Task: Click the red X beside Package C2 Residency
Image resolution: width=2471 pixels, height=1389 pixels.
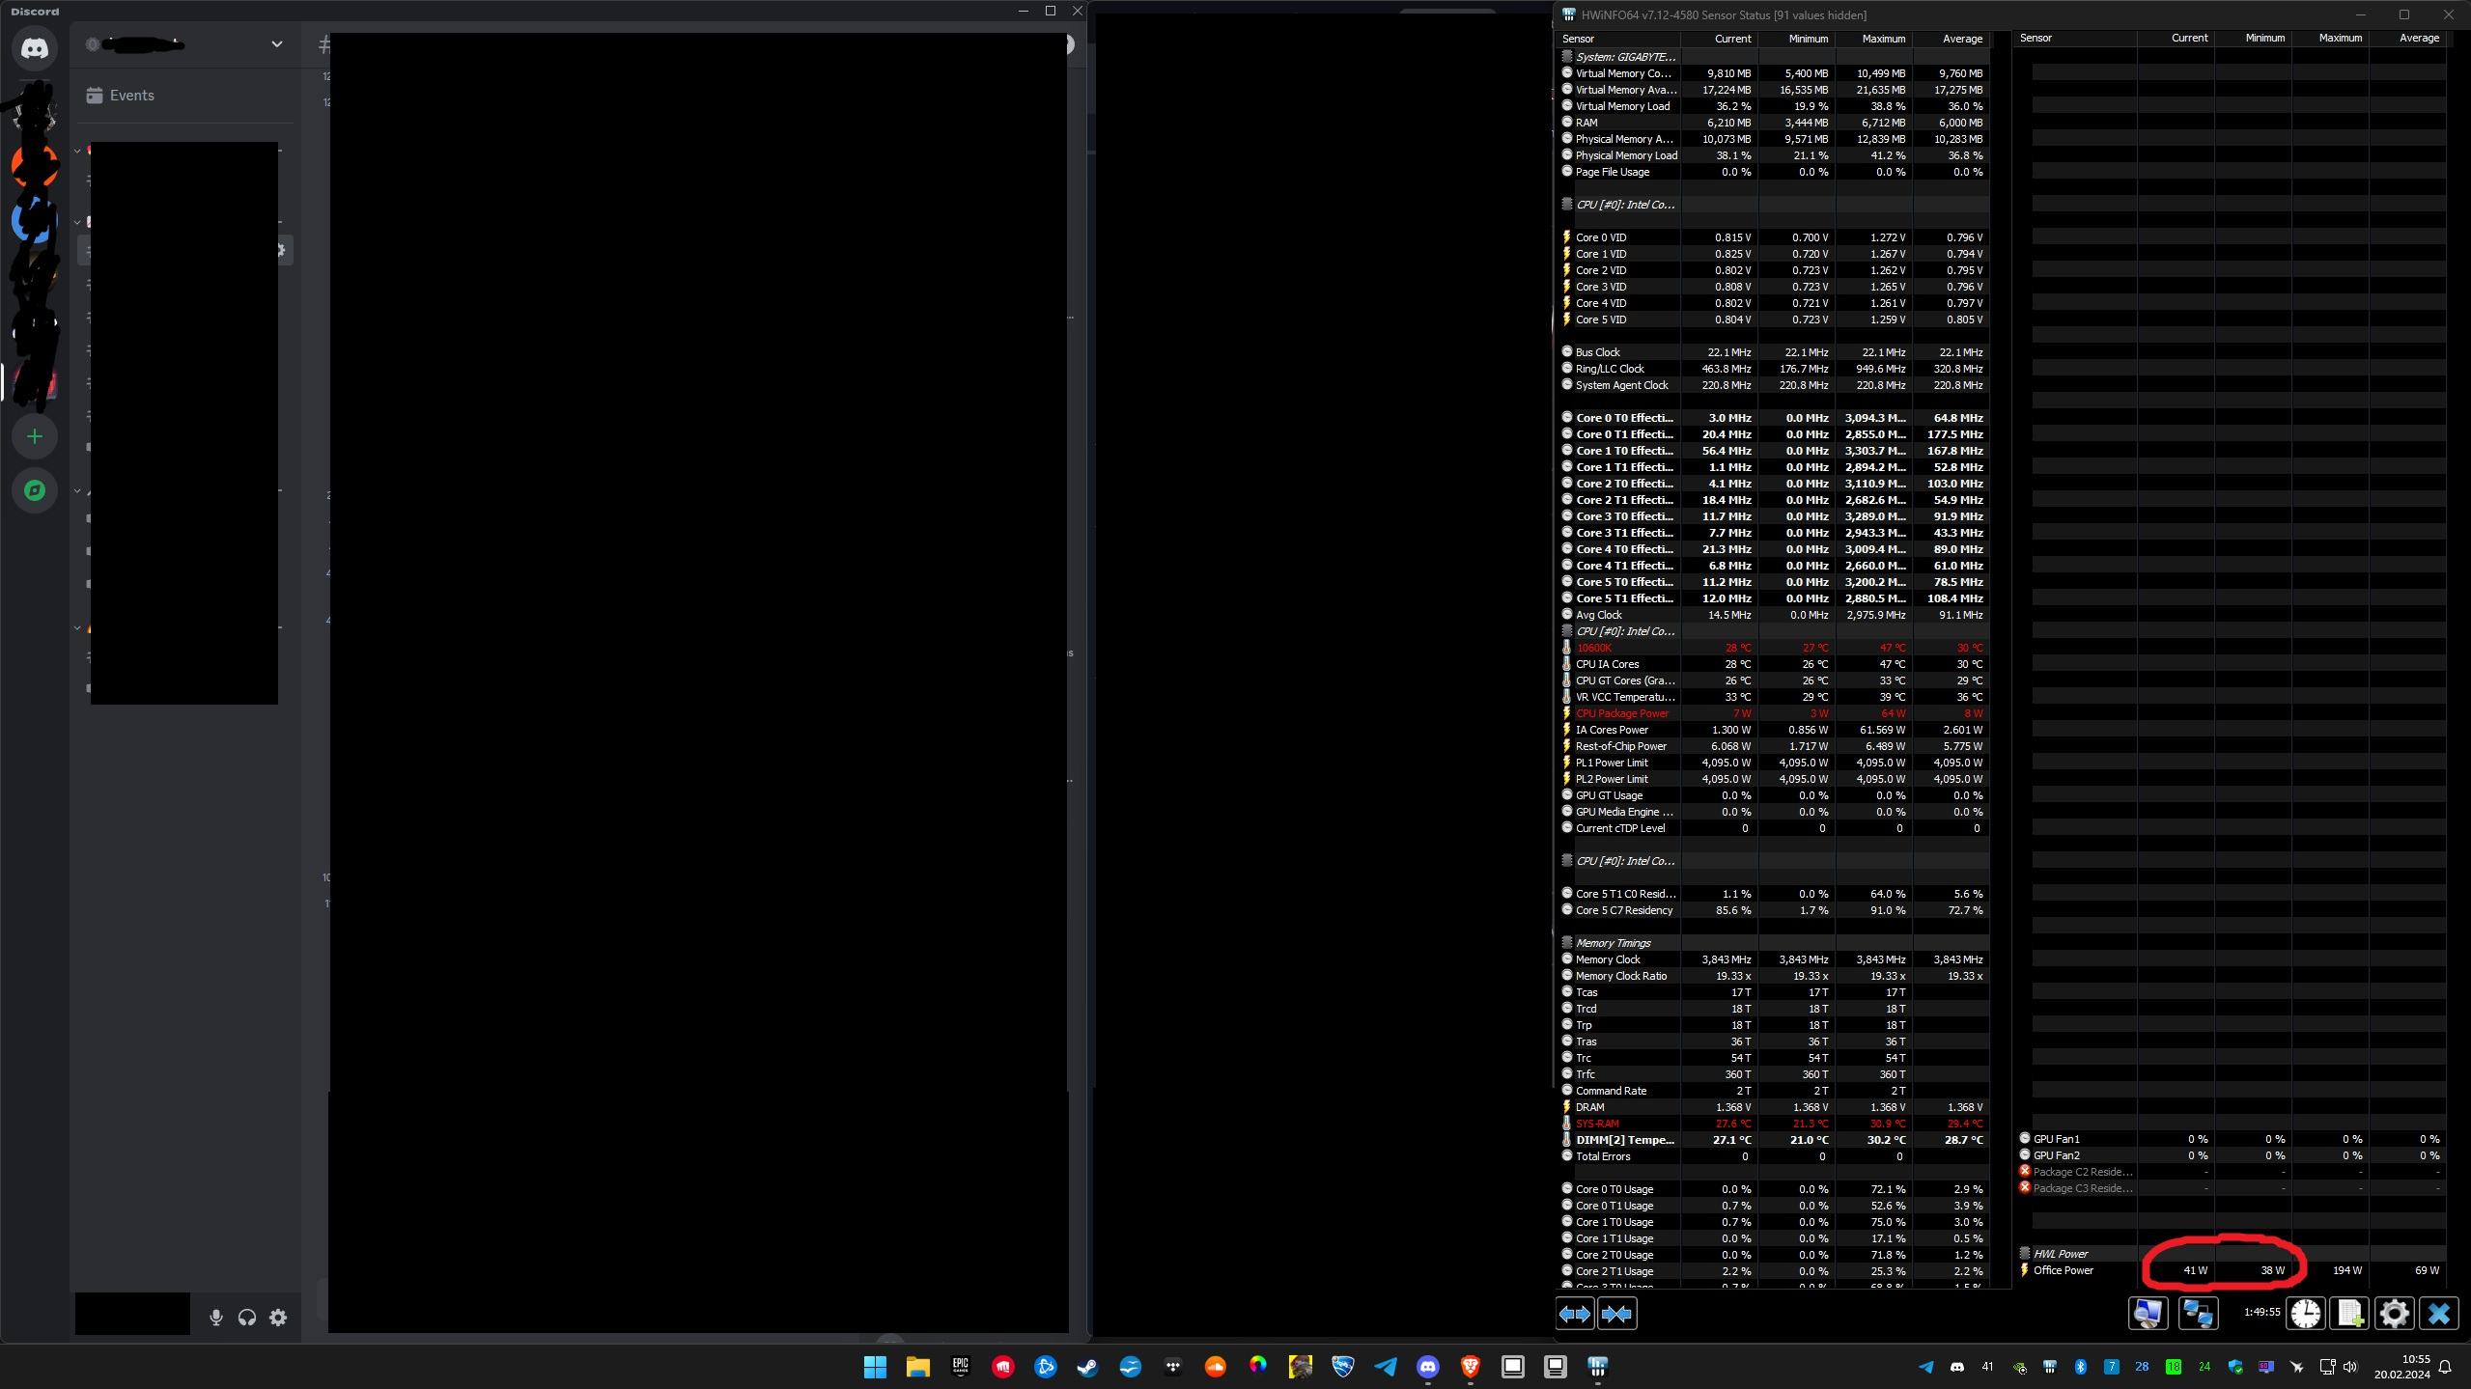Action: click(2025, 1171)
